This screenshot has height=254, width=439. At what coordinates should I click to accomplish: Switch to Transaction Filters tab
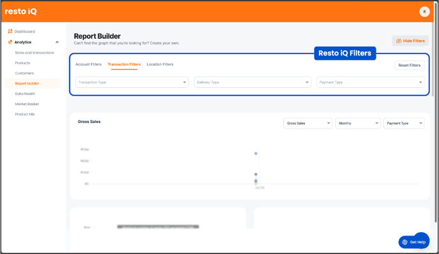pyautogui.click(x=124, y=64)
